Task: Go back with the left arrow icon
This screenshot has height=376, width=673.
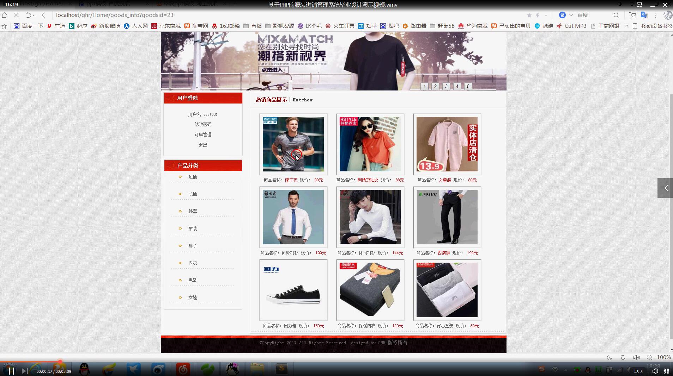Action: (x=43, y=15)
